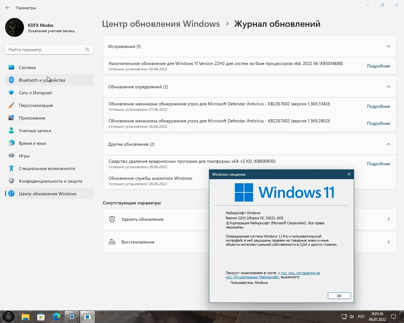The image size is (404, 323).
Task: Click the Время и язык clock icon
Action: coord(11,143)
